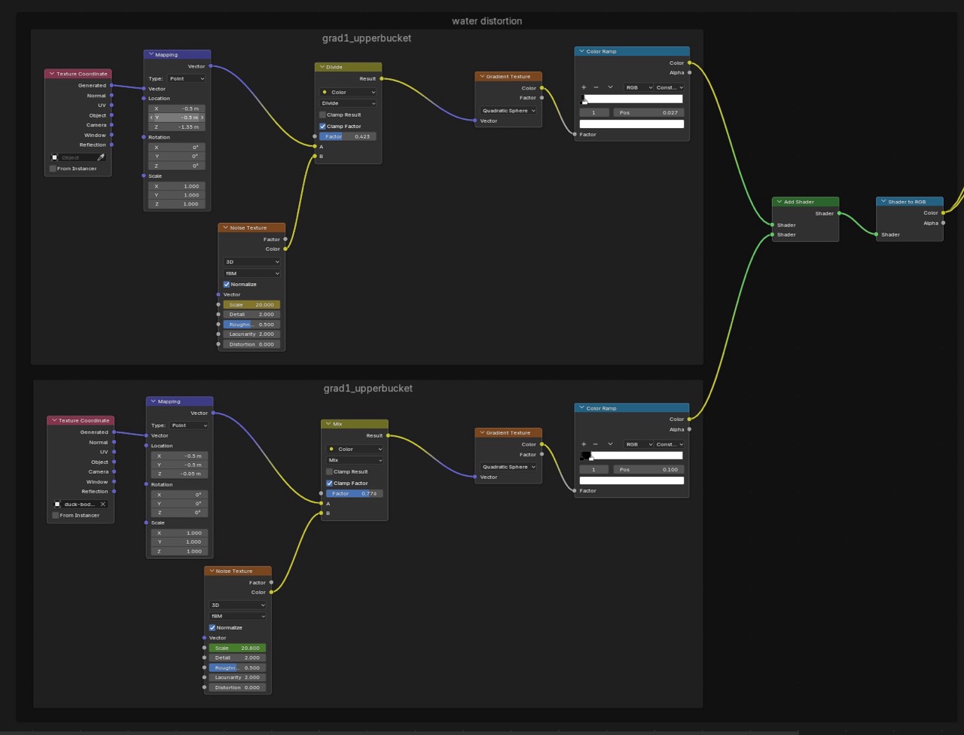This screenshot has height=735, width=964.
Task: Click the Pos 0.027 field
Action: 648,113
